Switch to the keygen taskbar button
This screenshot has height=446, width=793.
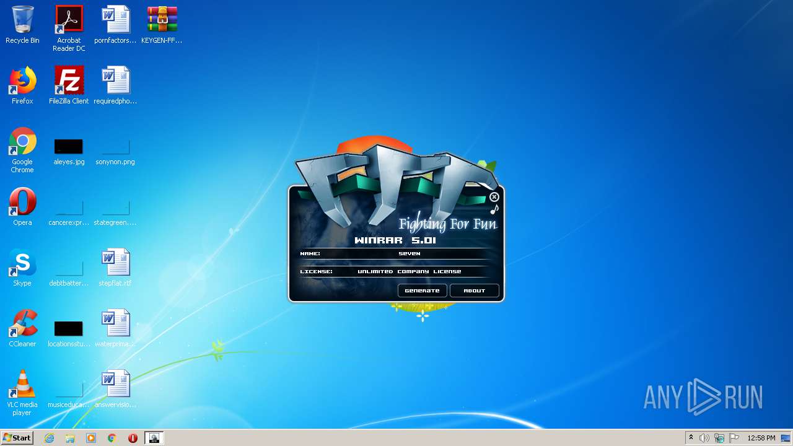click(154, 438)
